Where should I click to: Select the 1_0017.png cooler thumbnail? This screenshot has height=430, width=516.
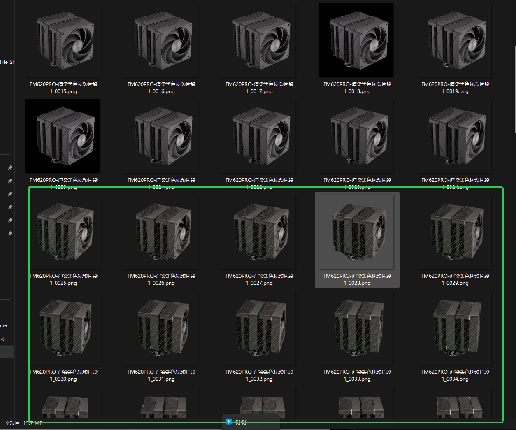coord(258,40)
